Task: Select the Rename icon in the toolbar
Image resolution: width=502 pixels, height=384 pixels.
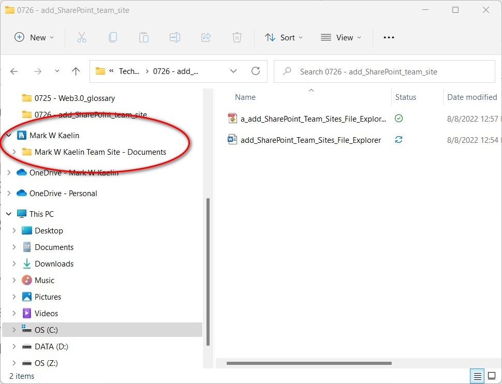Action: coord(174,37)
